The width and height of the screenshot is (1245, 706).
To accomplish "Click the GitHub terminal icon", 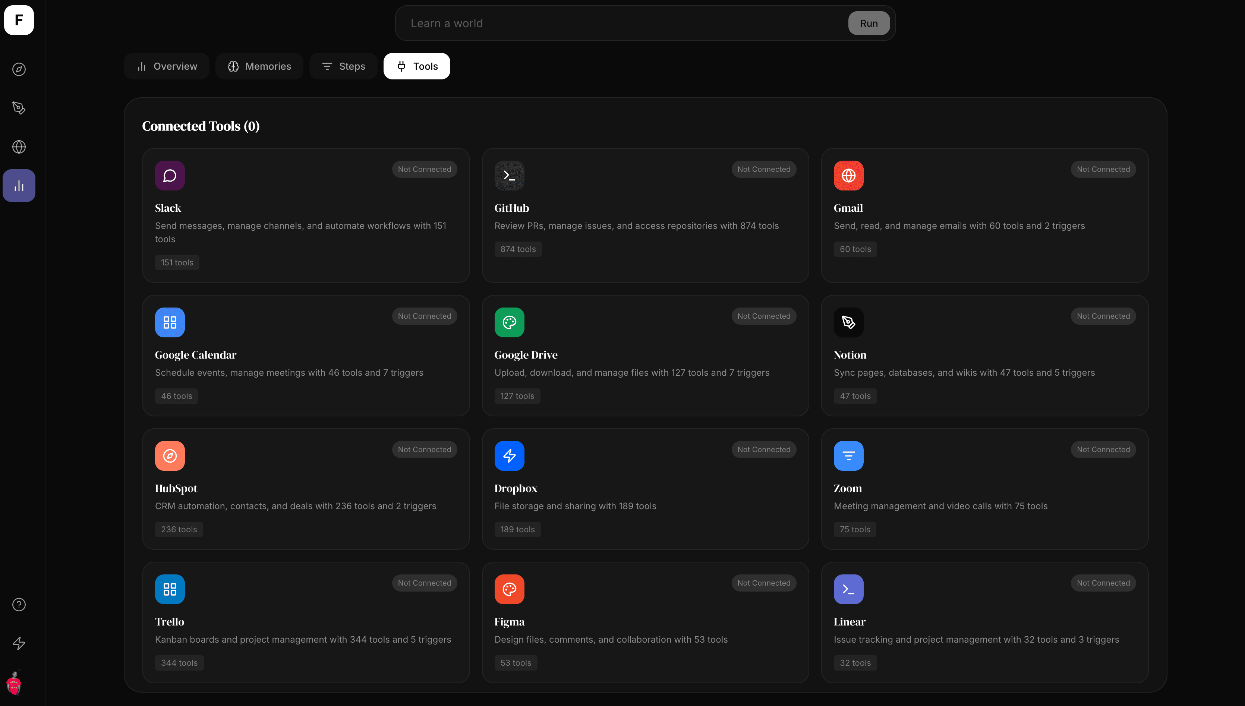I will (x=509, y=176).
